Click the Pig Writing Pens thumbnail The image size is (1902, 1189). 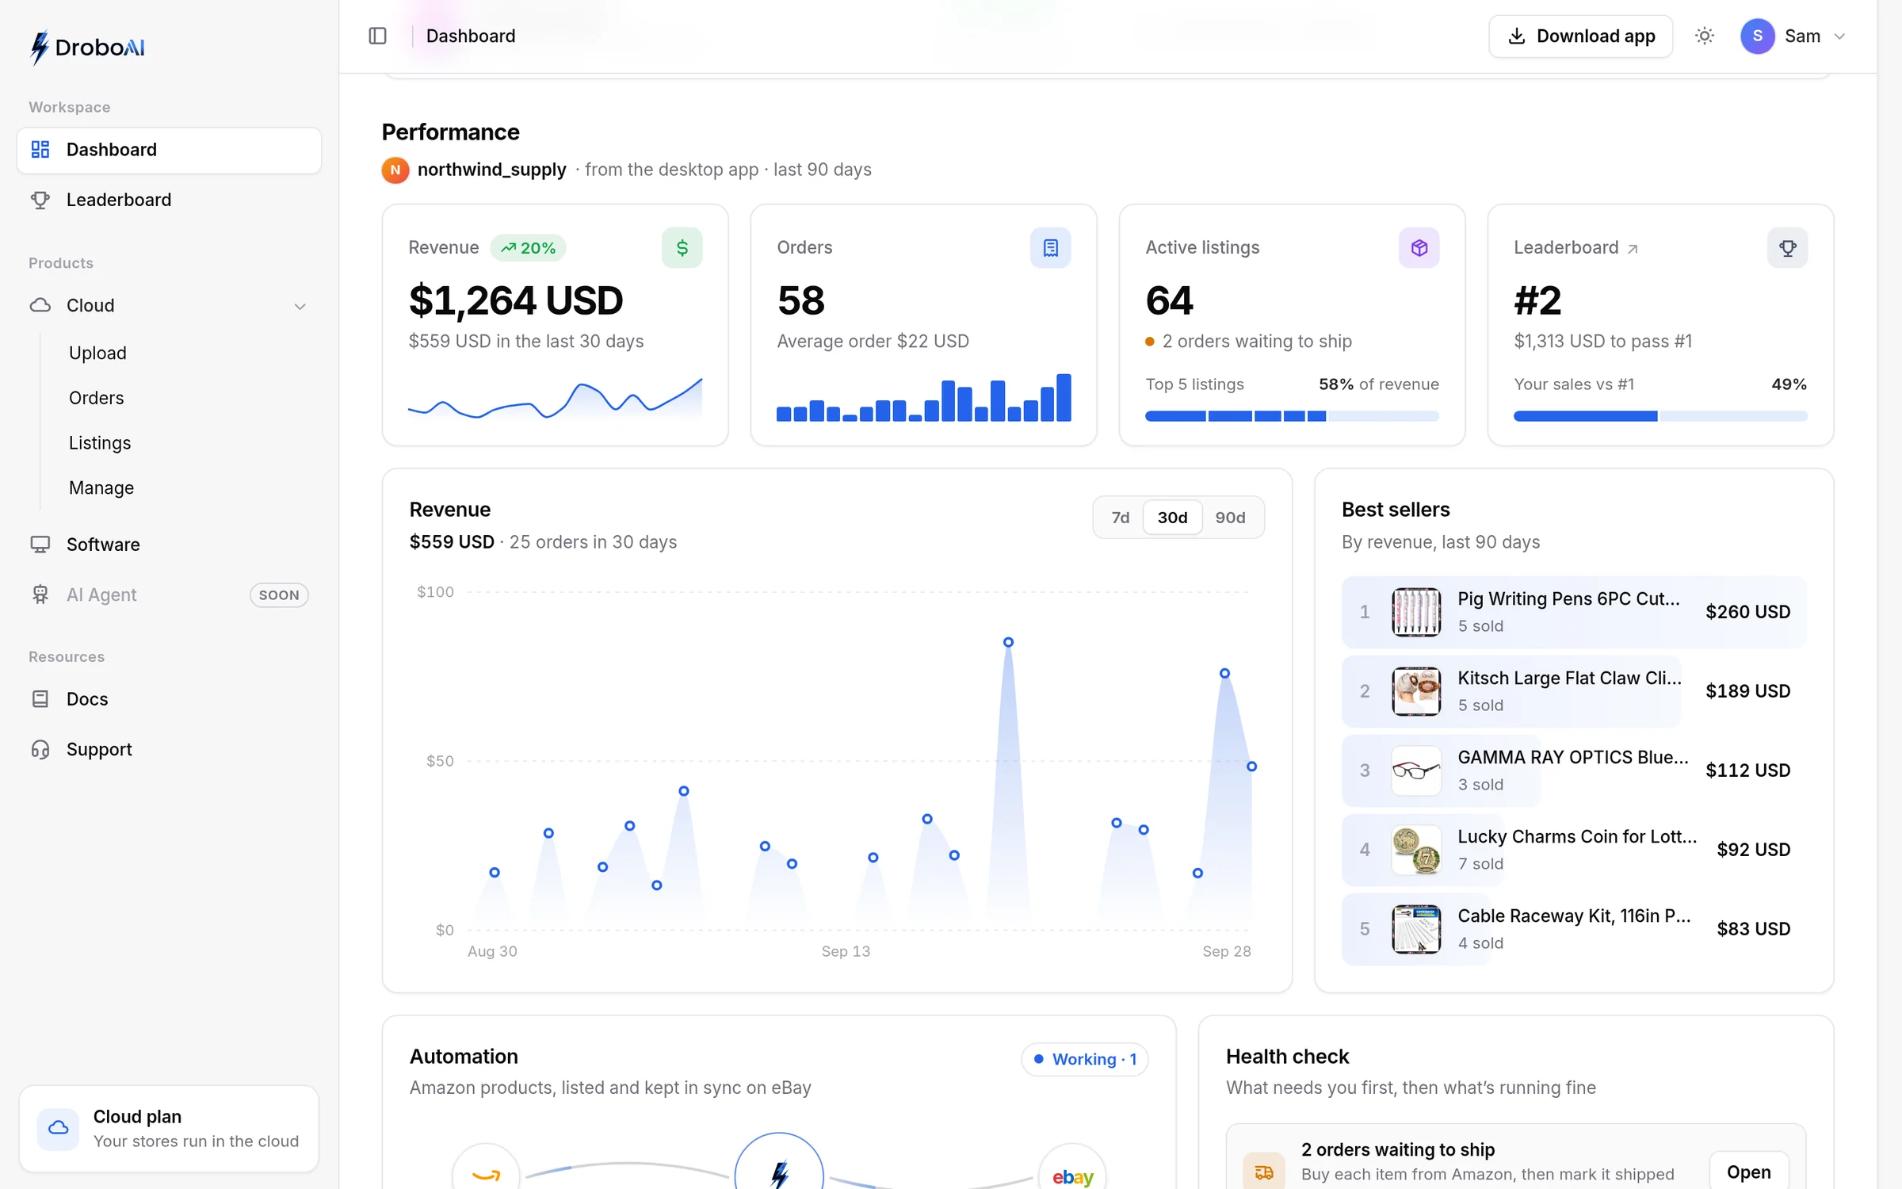[1416, 612]
